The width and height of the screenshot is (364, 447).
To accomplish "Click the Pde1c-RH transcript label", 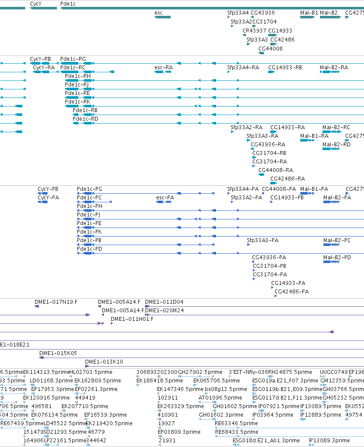I will pyautogui.click(x=78, y=76).
